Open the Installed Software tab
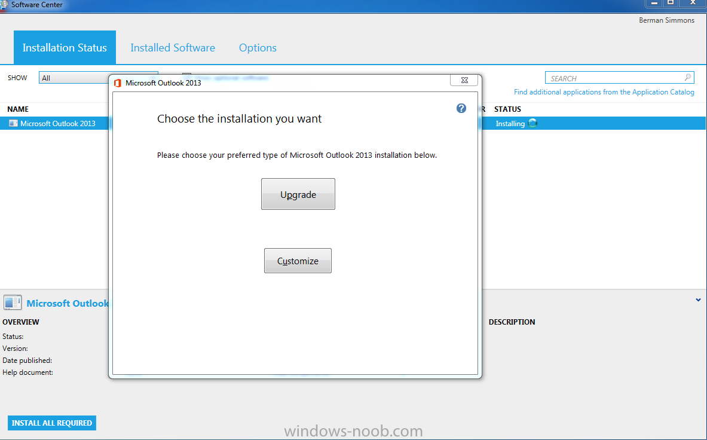The height and width of the screenshot is (440, 707). [173, 48]
